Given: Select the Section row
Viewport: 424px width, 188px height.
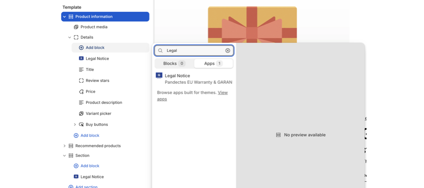Looking at the screenshot, I should (x=82, y=156).
